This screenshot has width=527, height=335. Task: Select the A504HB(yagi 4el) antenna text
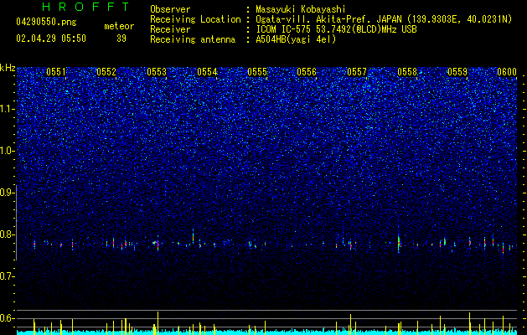[296, 39]
